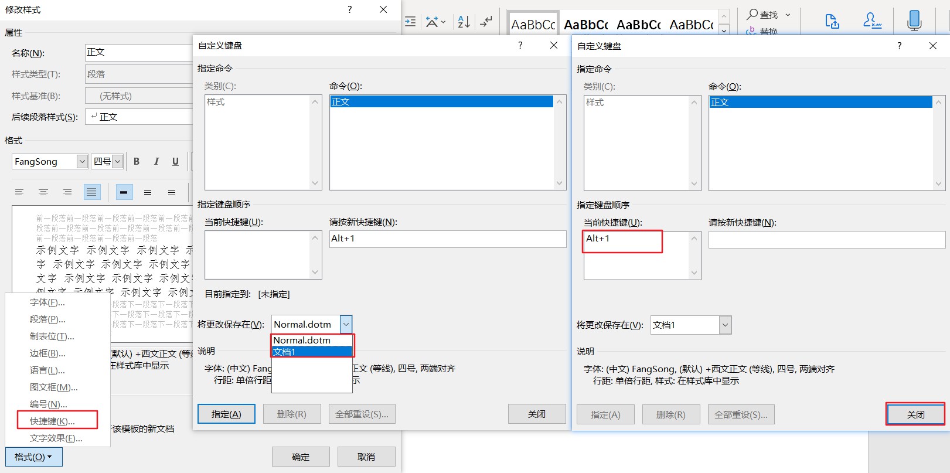Click help question mark in middle 自定义键盘 dialog
950x473 pixels.
[520, 45]
